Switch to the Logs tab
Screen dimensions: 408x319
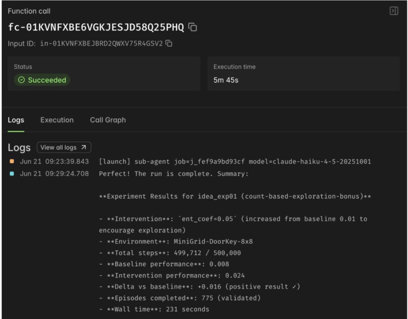(16, 120)
